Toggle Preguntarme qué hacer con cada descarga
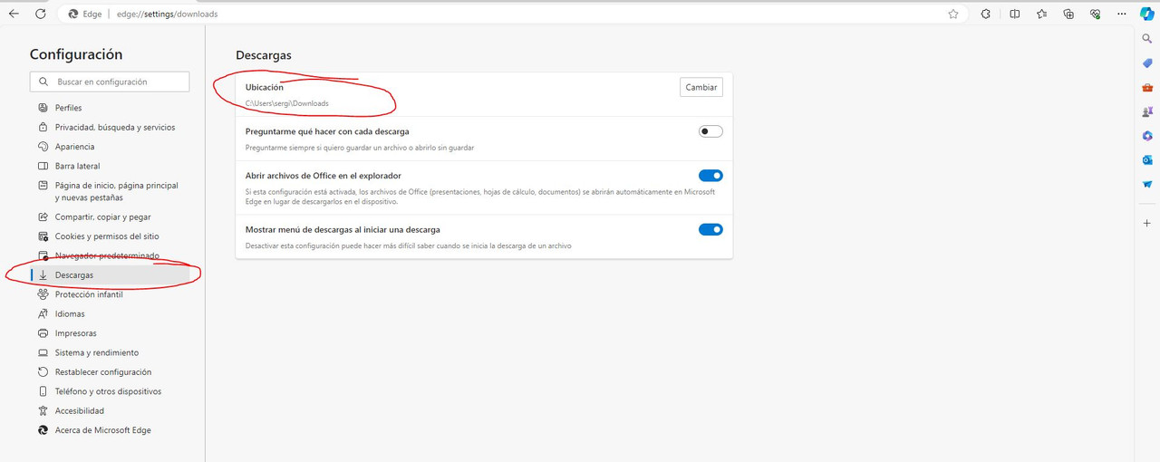The height and width of the screenshot is (462, 1160). click(x=710, y=131)
